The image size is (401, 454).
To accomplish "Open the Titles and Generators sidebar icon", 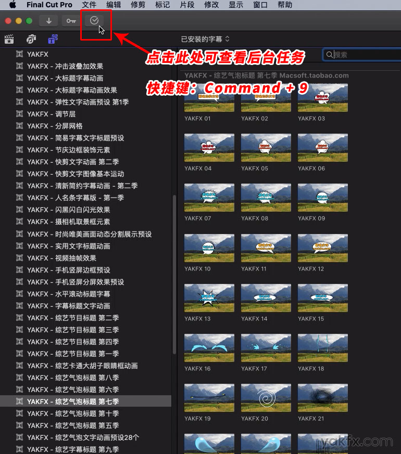I will point(53,39).
